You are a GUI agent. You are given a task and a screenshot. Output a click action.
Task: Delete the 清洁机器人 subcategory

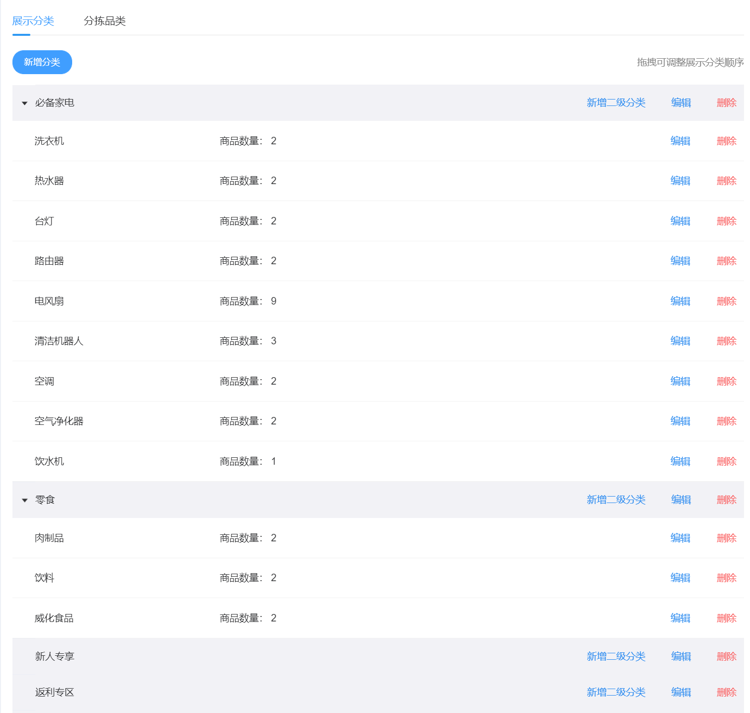[x=726, y=341]
